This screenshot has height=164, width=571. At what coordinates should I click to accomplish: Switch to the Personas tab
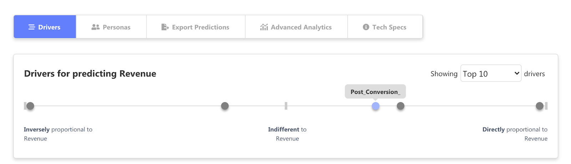point(111,27)
